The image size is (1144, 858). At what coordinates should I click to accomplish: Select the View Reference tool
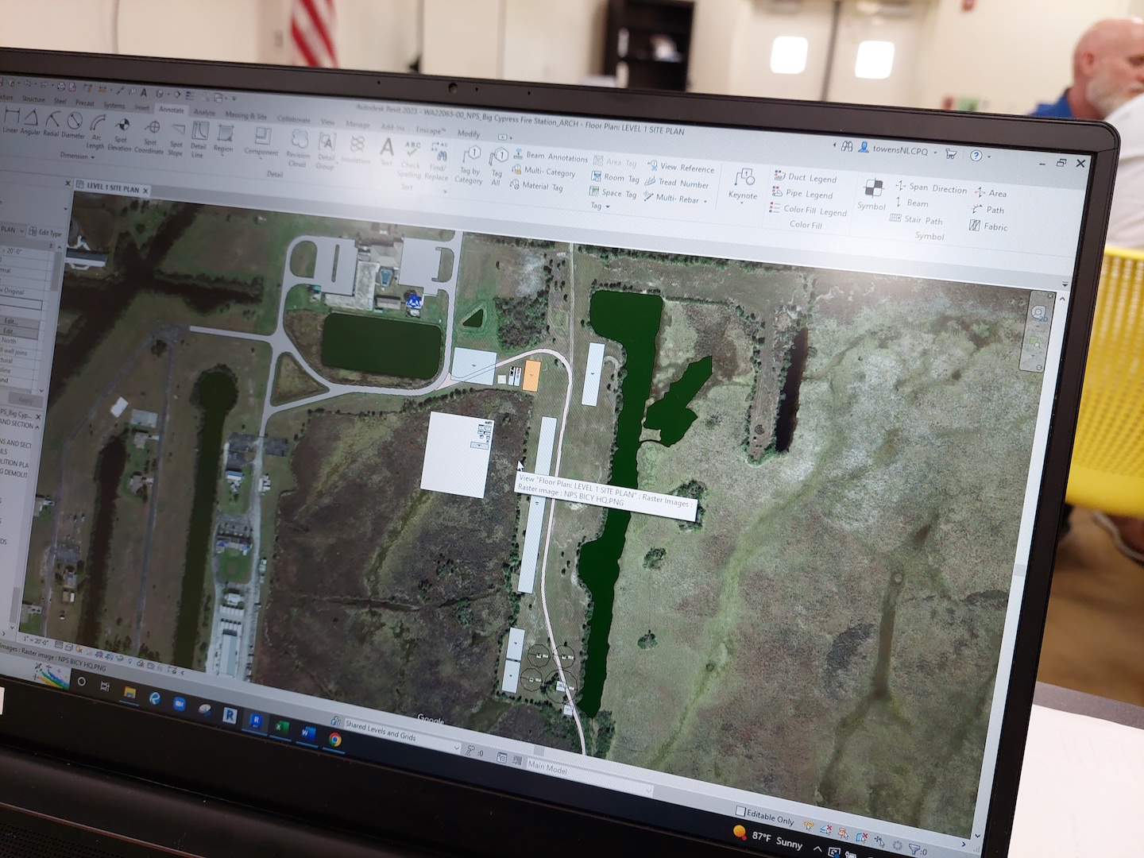tap(682, 167)
